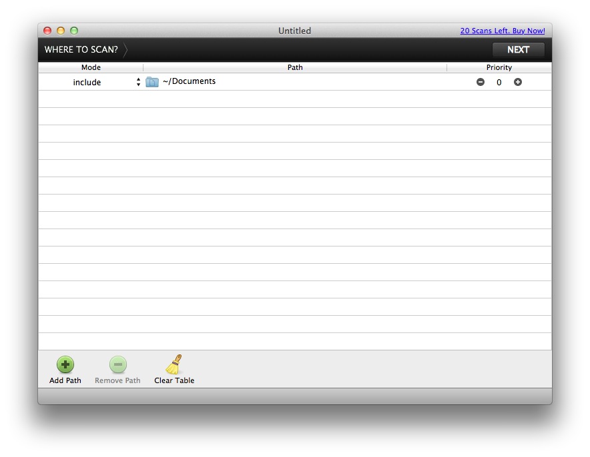590x457 pixels.
Task: Decrease priority with the minus circle
Action: pyautogui.click(x=481, y=82)
